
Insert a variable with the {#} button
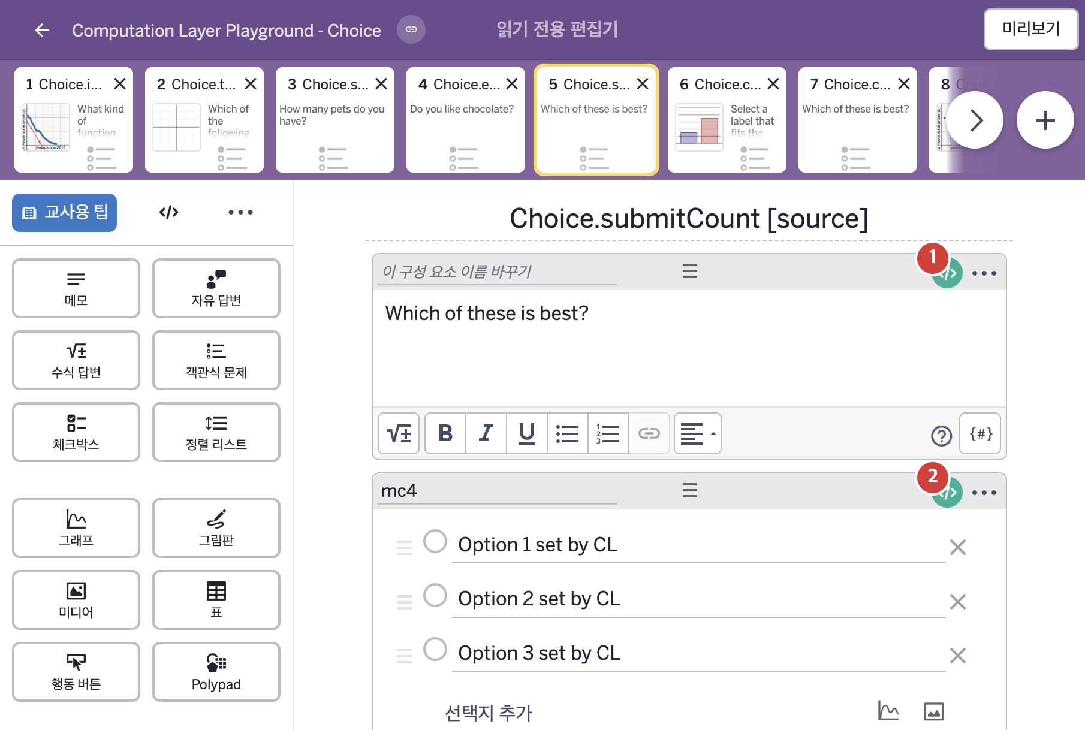(x=981, y=433)
